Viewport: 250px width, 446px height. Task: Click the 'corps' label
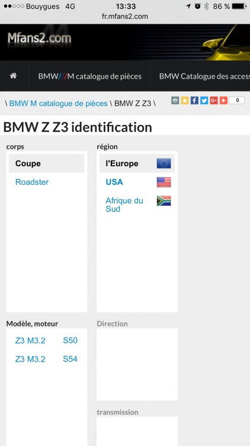(x=15, y=147)
